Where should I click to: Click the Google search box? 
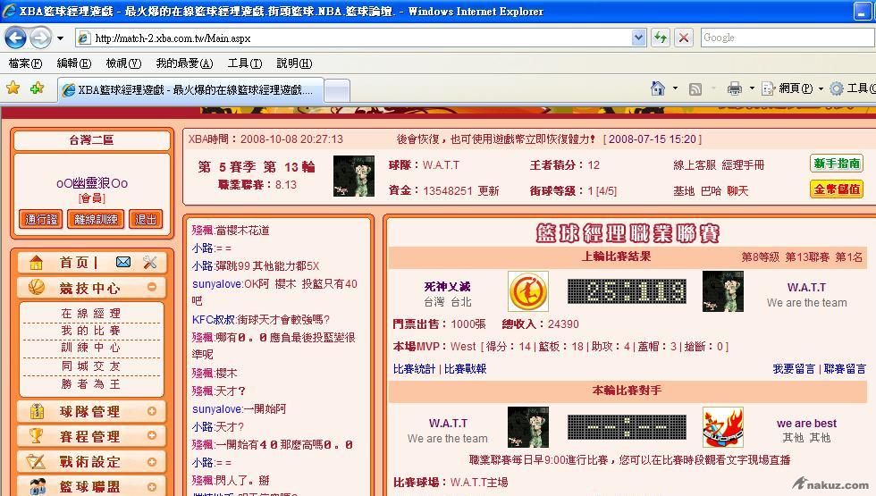787,38
